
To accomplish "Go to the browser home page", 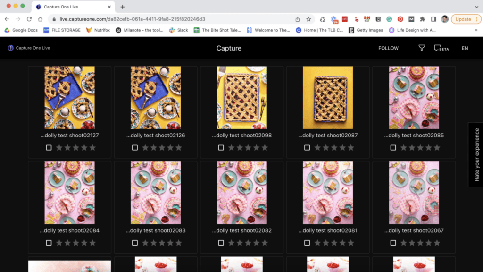I will click(x=40, y=19).
